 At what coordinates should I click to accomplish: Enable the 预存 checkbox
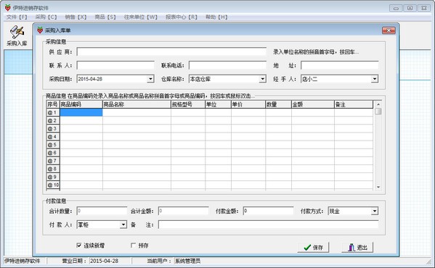coord(134,246)
